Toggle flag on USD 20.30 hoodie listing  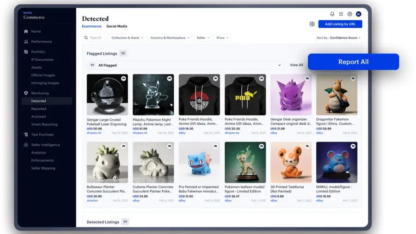pyautogui.click(x=262, y=79)
